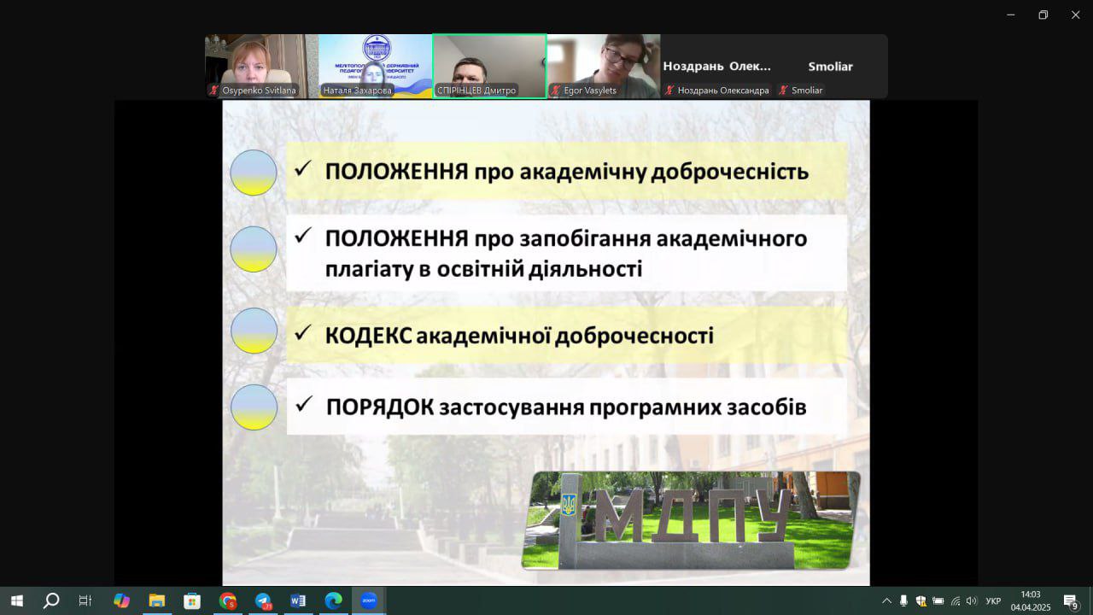The image size is (1093, 615).
Task: Open the clock and date flyout
Action: click(1030, 600)
